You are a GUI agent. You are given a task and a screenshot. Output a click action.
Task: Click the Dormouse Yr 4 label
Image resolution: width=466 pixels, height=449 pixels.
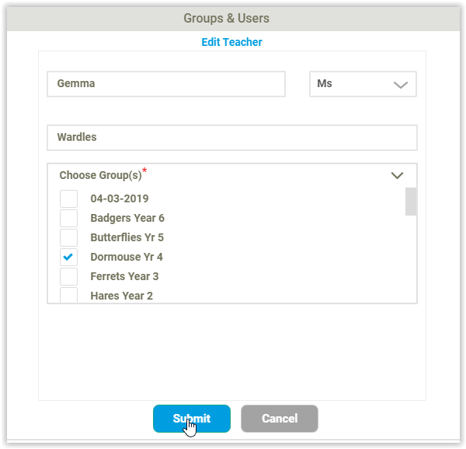127,257
